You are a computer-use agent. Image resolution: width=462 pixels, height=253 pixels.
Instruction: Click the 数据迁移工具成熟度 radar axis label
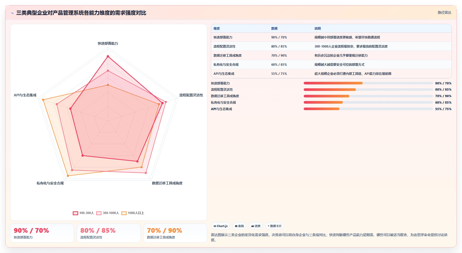167,183
